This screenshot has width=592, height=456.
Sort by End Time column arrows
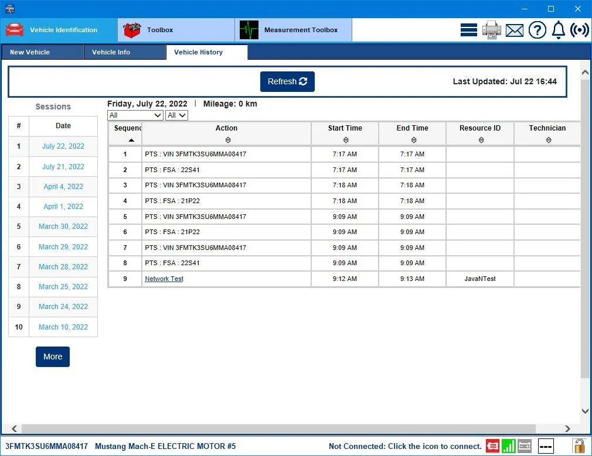[x=414, y=140]
